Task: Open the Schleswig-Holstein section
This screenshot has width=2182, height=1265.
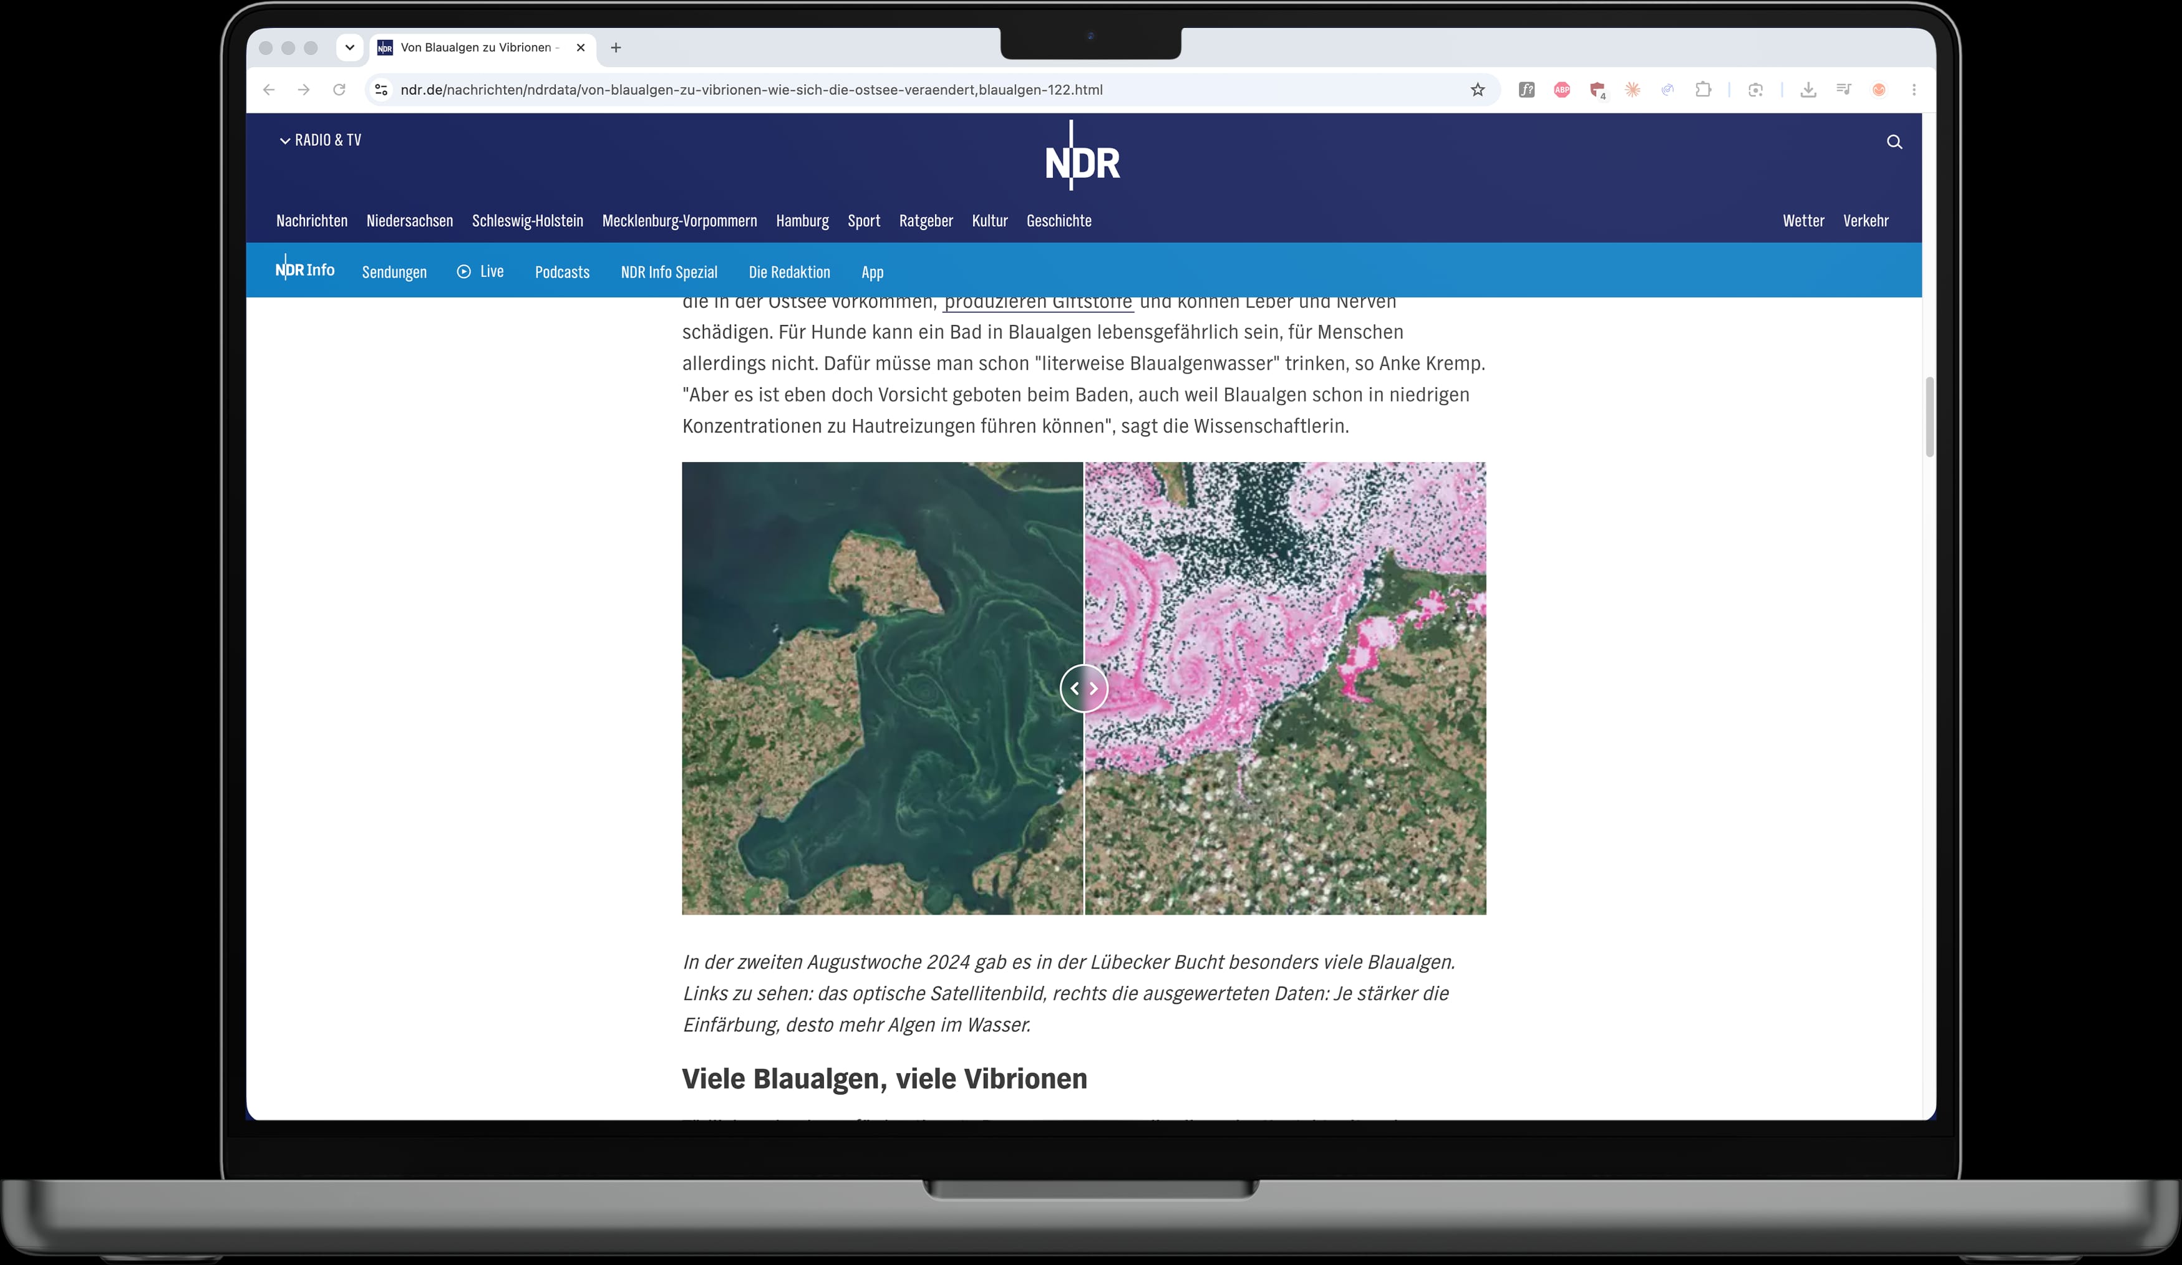Action: [528, 221]
